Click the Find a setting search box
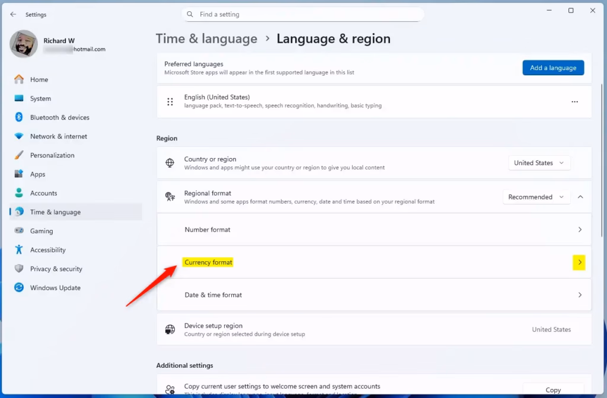This screenshot has width=607, height=398. tap(303, 14)
